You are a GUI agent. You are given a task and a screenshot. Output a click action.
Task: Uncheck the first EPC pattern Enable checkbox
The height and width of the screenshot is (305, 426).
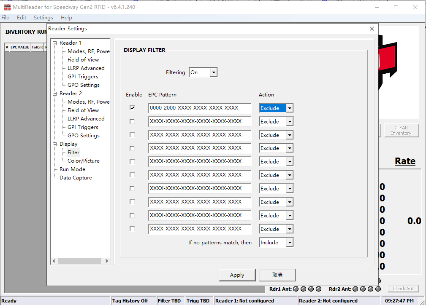(132, 108)
